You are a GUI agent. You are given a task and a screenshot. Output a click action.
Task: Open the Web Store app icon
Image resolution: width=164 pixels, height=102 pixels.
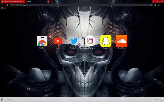42,41
